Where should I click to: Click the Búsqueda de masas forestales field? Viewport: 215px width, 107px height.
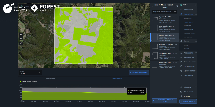click(x=164, y=12)
